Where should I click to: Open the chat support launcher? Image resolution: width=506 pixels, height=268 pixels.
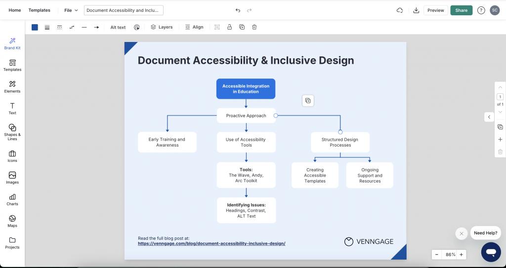(491, 252)
